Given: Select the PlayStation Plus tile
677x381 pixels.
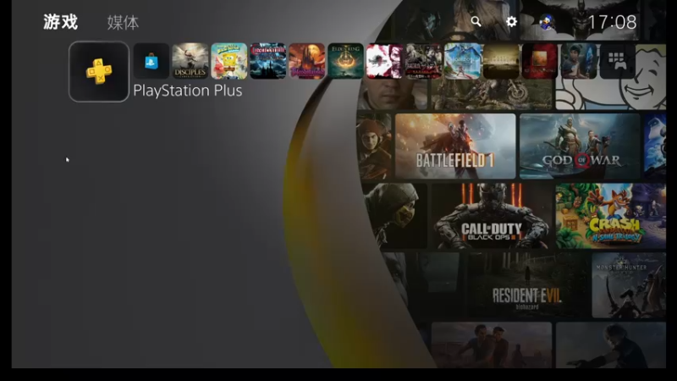Looking at the screenshot, I should coord(99,72).
